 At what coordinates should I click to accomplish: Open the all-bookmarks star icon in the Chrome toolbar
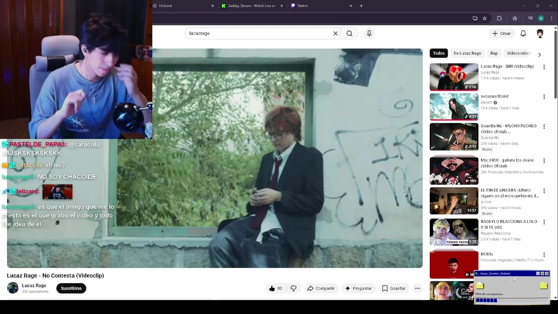point(515,18)
